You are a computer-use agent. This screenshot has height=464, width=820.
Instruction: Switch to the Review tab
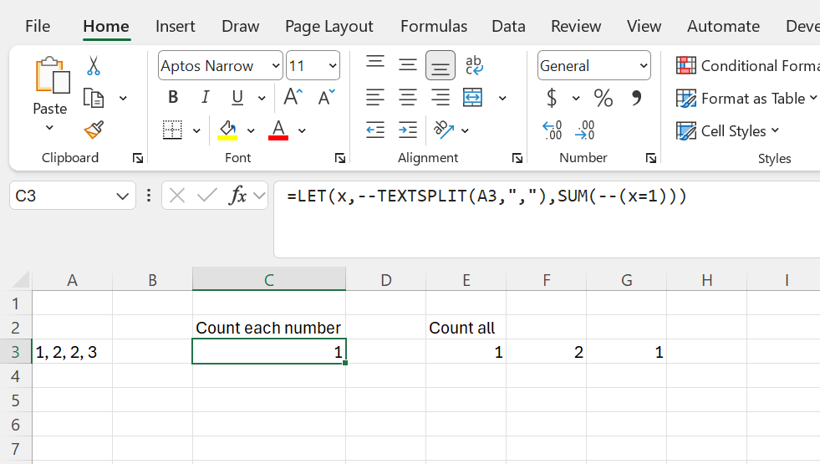click(x=576, y=26)
